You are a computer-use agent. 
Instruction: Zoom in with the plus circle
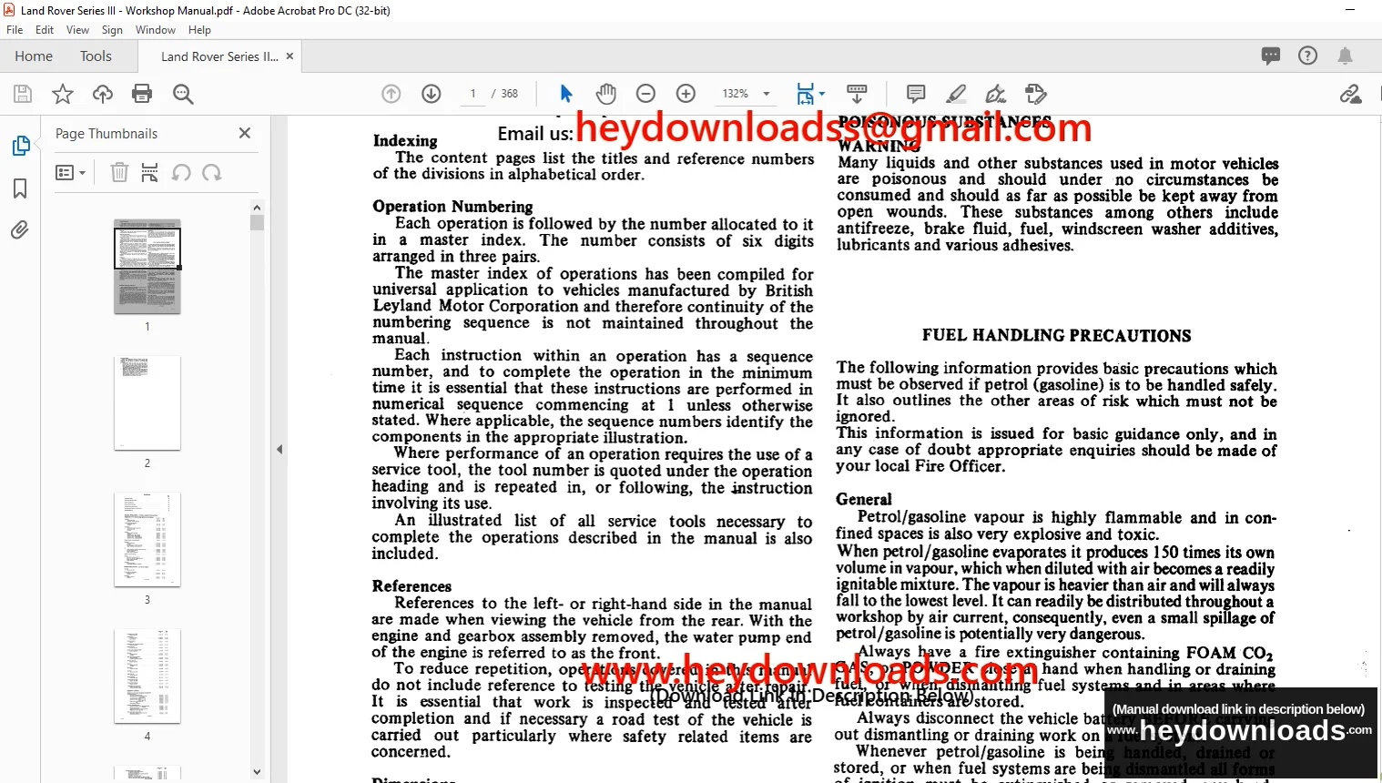pos(686,94)
